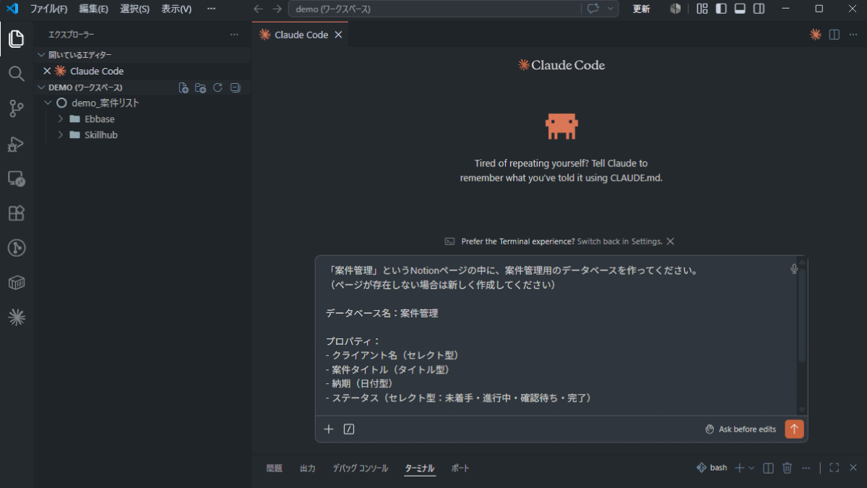Screen dimensions: 867x488
Task: Open the Git Graph icon in activity bar
Action: point(16,248)
